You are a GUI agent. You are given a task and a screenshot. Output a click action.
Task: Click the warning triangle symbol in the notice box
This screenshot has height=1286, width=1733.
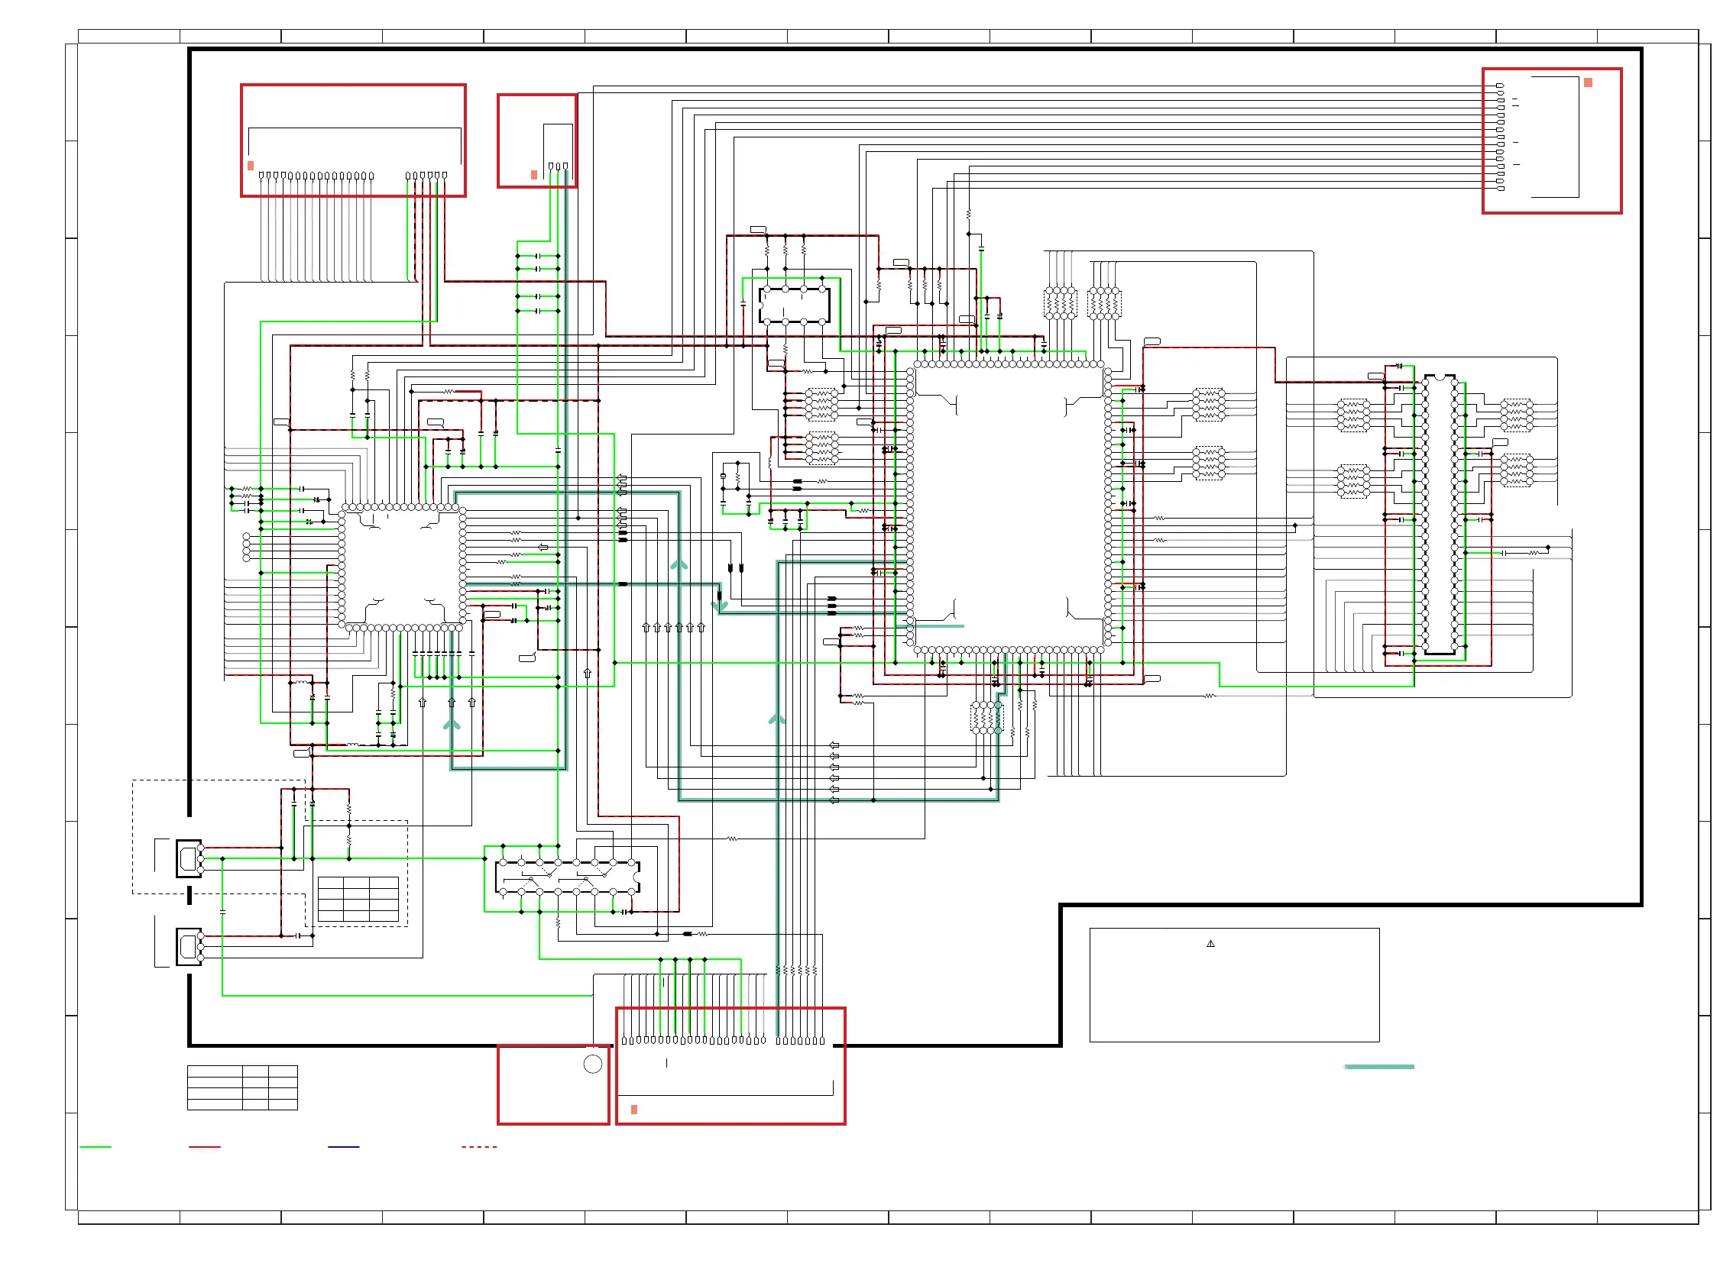[x=1210, y=943]
